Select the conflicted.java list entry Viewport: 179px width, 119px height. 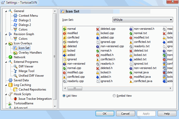pyautogui.click(x=141, y=81)
